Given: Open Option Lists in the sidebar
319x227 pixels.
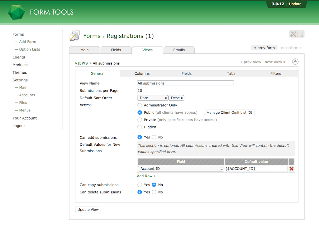Looking at the screenshot, I should pos(30,49).
